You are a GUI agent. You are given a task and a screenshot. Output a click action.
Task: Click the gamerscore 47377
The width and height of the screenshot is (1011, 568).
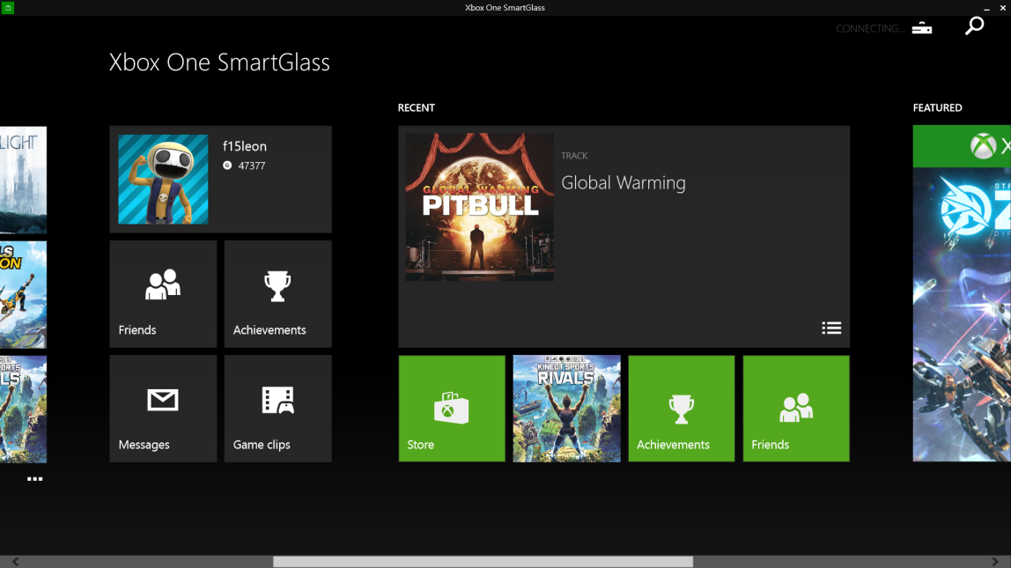(x=252, y=166)
